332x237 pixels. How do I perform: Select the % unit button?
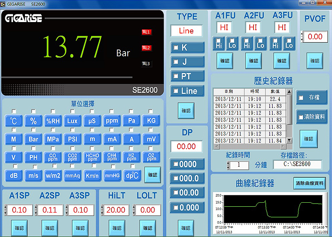coord(33,121)
